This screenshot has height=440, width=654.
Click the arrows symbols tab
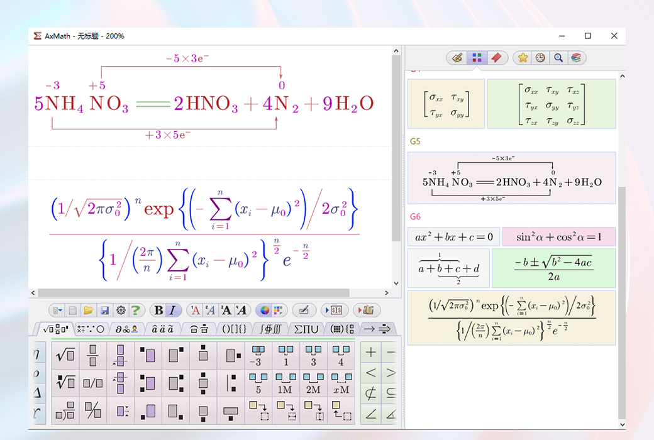click(379, 328)
